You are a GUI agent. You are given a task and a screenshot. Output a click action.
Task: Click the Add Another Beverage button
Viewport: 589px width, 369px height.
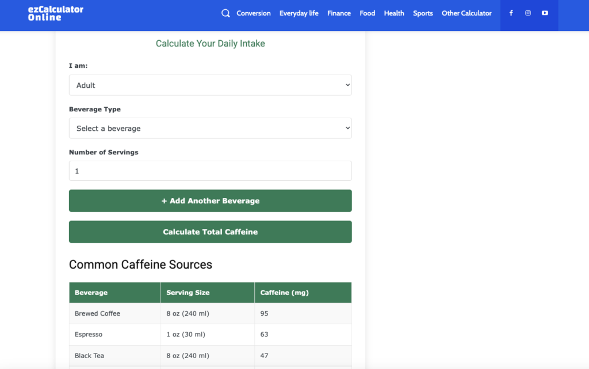210,200
